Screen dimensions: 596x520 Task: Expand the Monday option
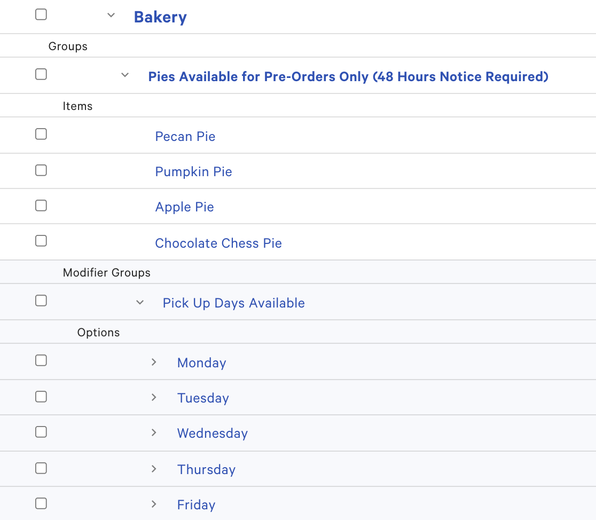(154, 361)
